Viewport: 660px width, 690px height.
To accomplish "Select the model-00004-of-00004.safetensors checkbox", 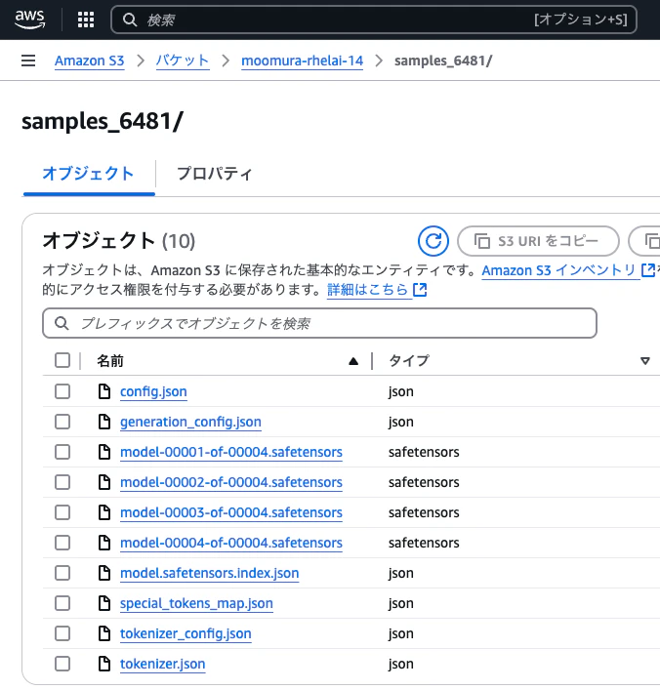I will tap(62, 543).
